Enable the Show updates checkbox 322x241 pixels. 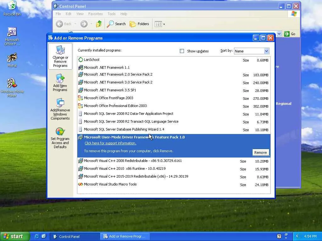click(x=182, y=51)
